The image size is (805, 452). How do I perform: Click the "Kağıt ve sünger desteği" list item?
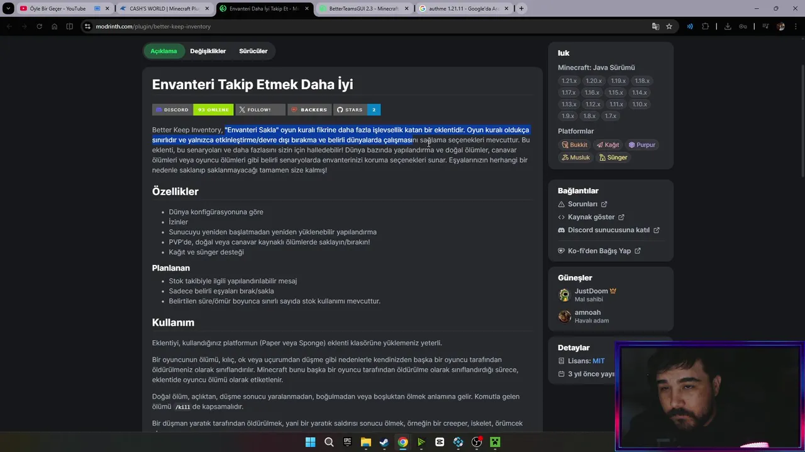tap(206, 252)
